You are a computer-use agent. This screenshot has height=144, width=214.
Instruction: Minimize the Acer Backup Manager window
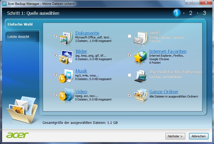189,2
